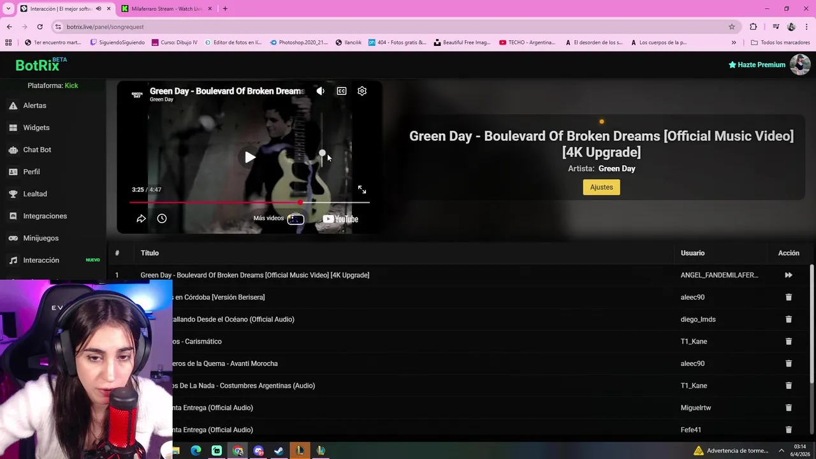Image resolution: width=816 pixels, height=459 pixels.
Task: Open Minijuegos in sidebar
Action: [x=41, y=238]
